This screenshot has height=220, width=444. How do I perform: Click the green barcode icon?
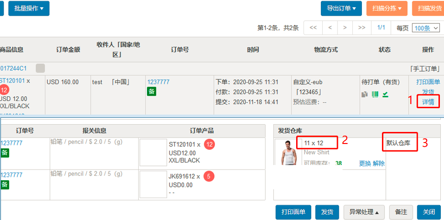click(375, 94)
